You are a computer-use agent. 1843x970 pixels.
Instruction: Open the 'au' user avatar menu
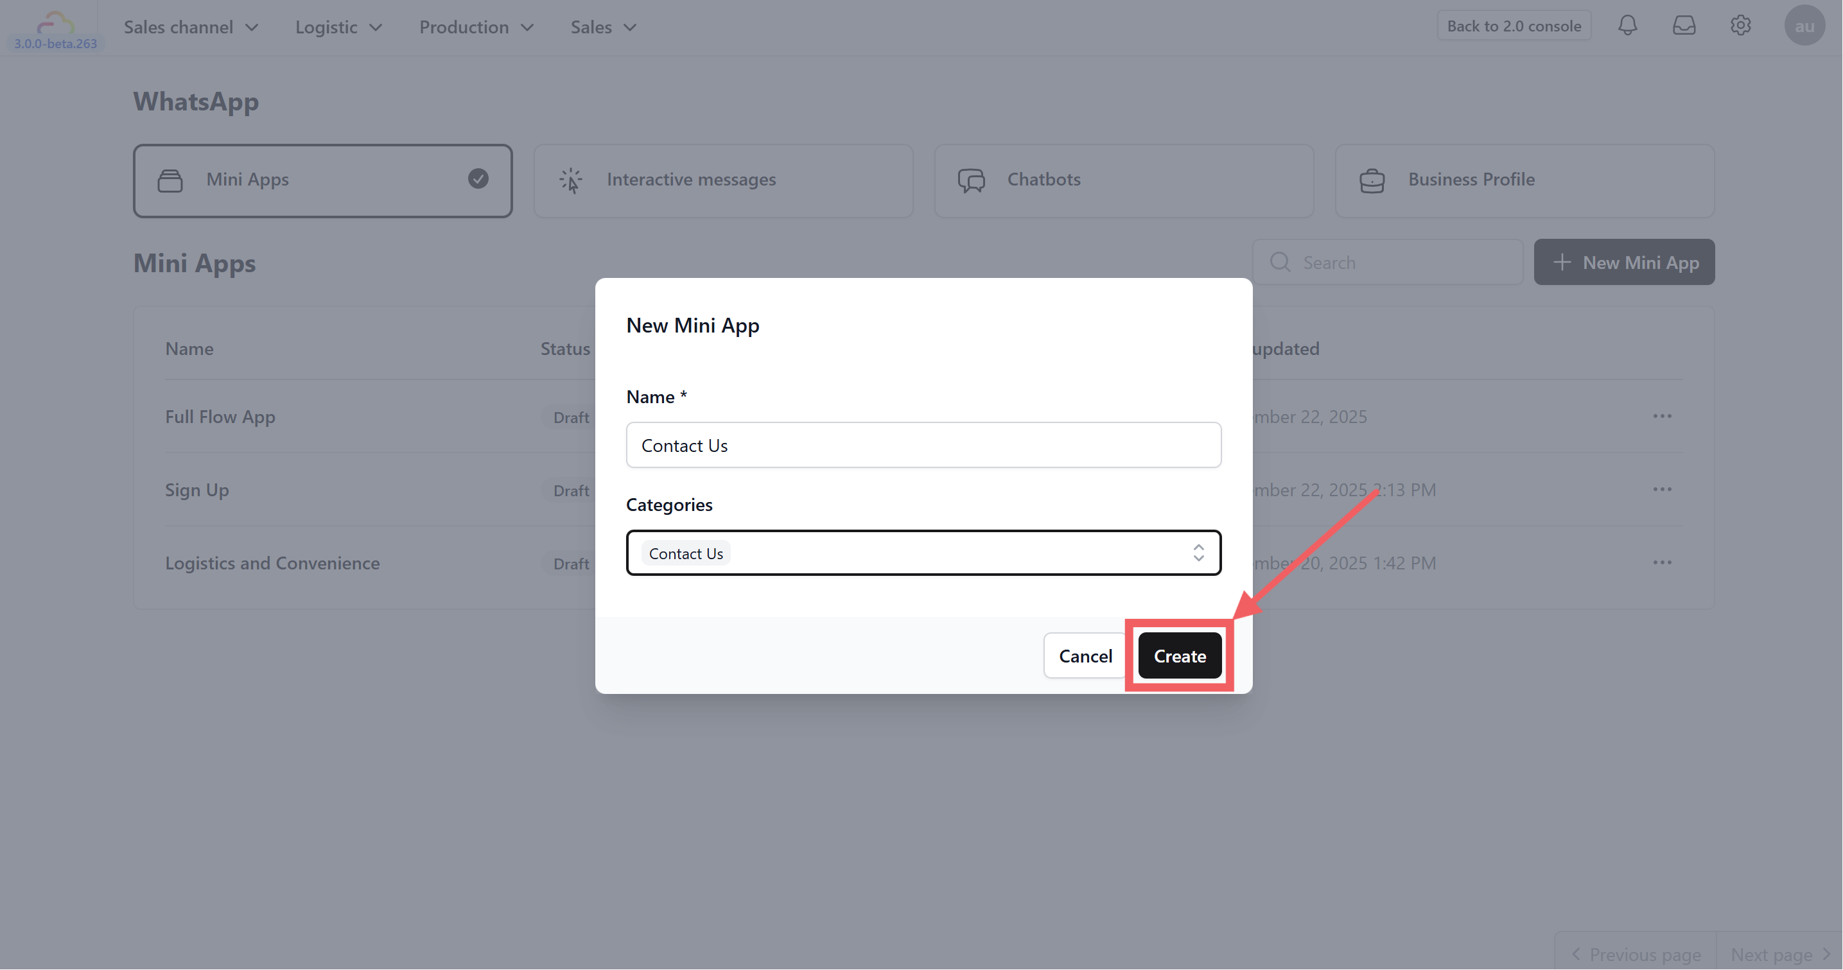click(x=1804, y=26)
